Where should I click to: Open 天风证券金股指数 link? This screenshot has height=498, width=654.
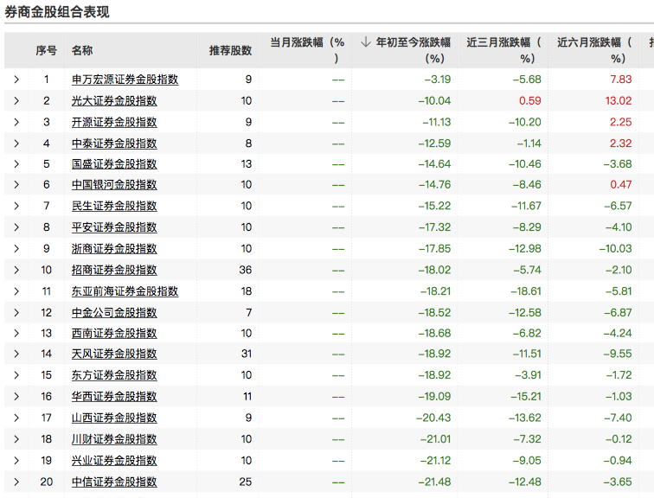[x=114, y=354]
